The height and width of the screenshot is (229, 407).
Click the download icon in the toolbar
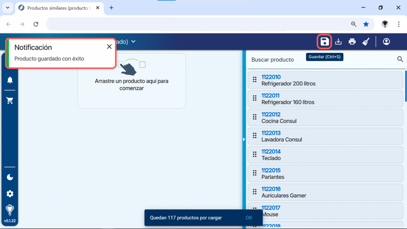coord(338,42)
